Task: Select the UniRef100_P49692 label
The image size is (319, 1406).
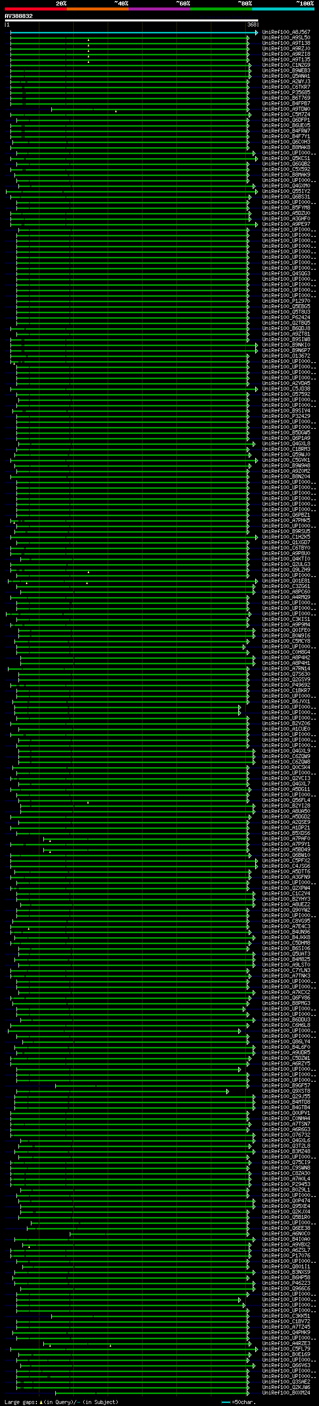Action: (x=286, y=685)
